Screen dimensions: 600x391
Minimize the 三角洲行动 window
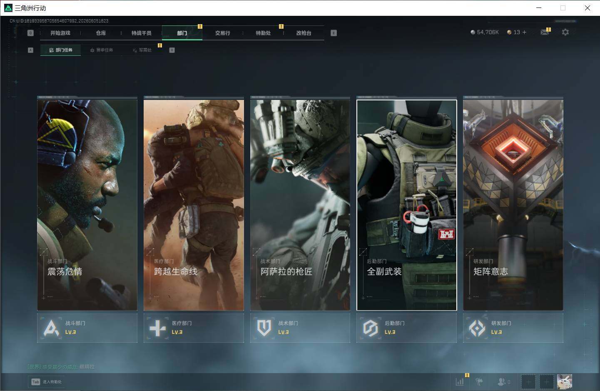coord(539,8)
